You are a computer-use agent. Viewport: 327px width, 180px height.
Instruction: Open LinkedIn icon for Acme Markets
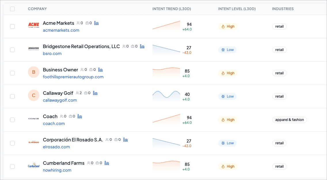[x=96, y=23]
